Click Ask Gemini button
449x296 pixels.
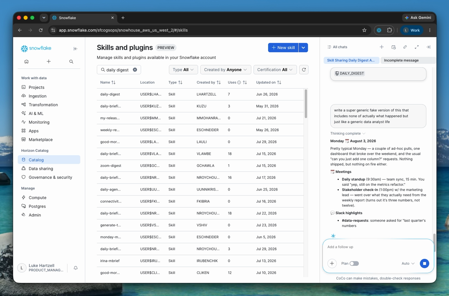[418, 18]
